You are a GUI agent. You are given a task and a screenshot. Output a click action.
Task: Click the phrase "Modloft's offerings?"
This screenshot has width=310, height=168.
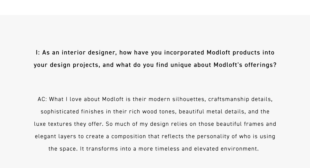coord(245,65)
